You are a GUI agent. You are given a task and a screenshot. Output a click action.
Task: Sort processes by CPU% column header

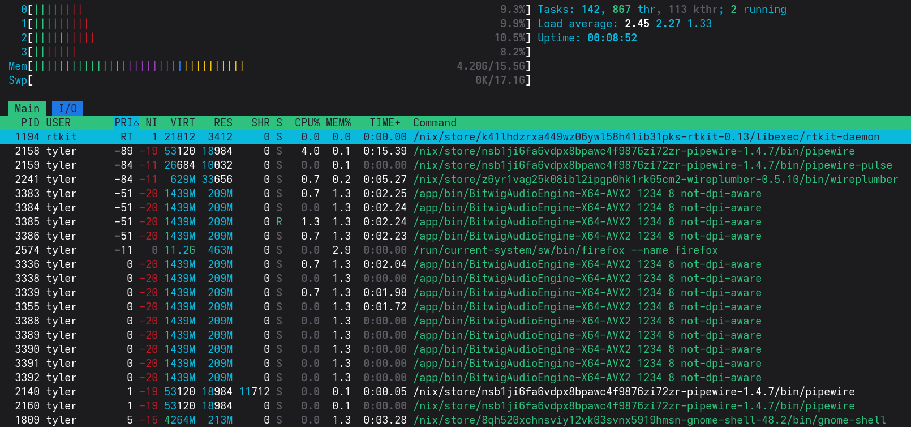tap(307, 123)
